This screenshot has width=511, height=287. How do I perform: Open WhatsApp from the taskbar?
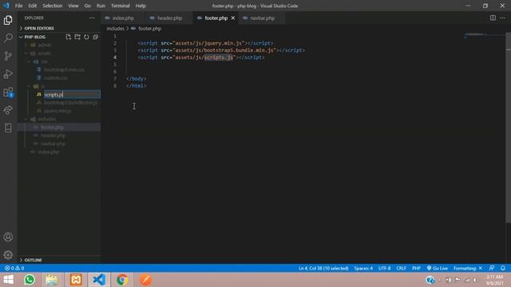[30, 280]
